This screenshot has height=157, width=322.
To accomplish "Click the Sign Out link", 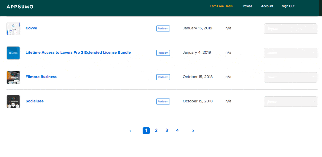I will (288, 6).
